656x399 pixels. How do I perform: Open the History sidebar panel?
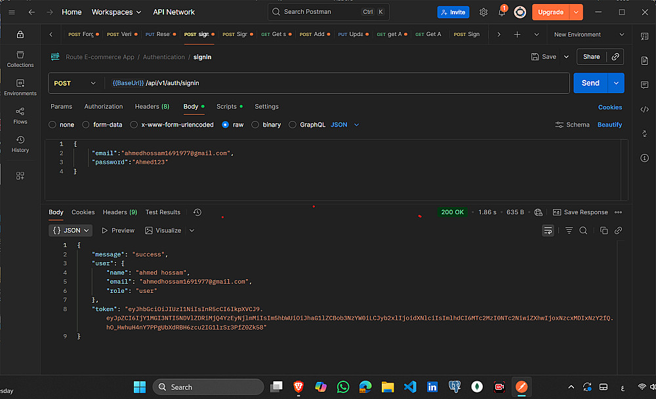(20, 144)
